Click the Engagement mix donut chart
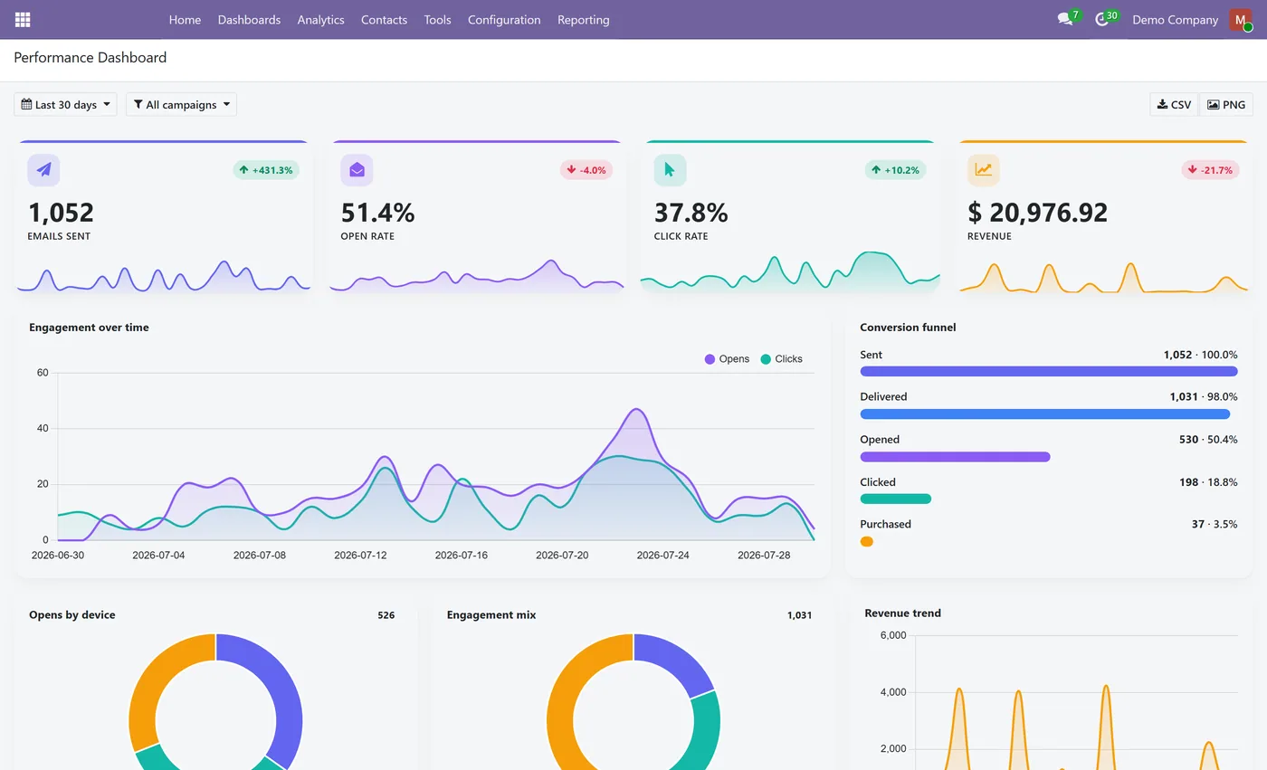1267x770 pixels. (633, 702)
